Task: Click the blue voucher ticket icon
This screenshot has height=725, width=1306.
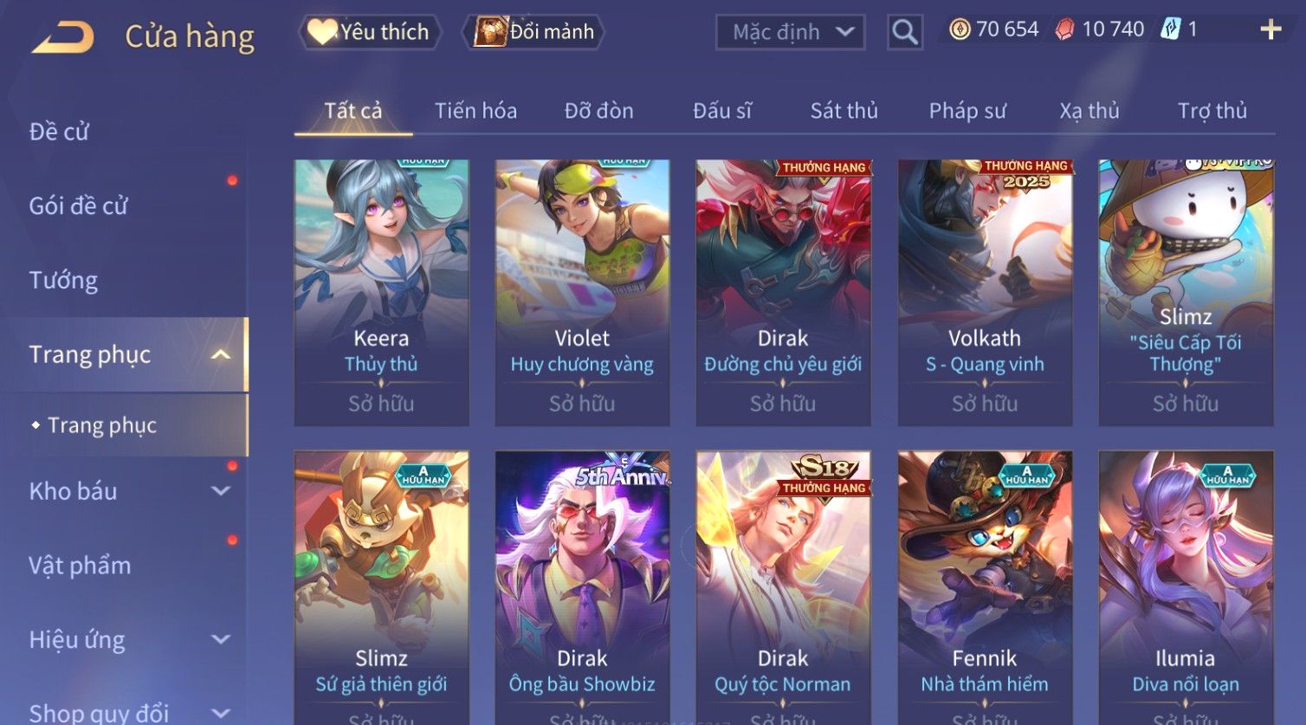Action: pos(1171,29)
